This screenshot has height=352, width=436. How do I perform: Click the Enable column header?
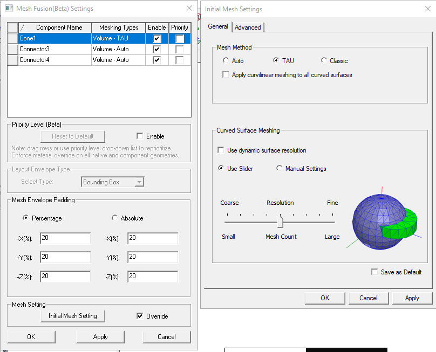157,28
